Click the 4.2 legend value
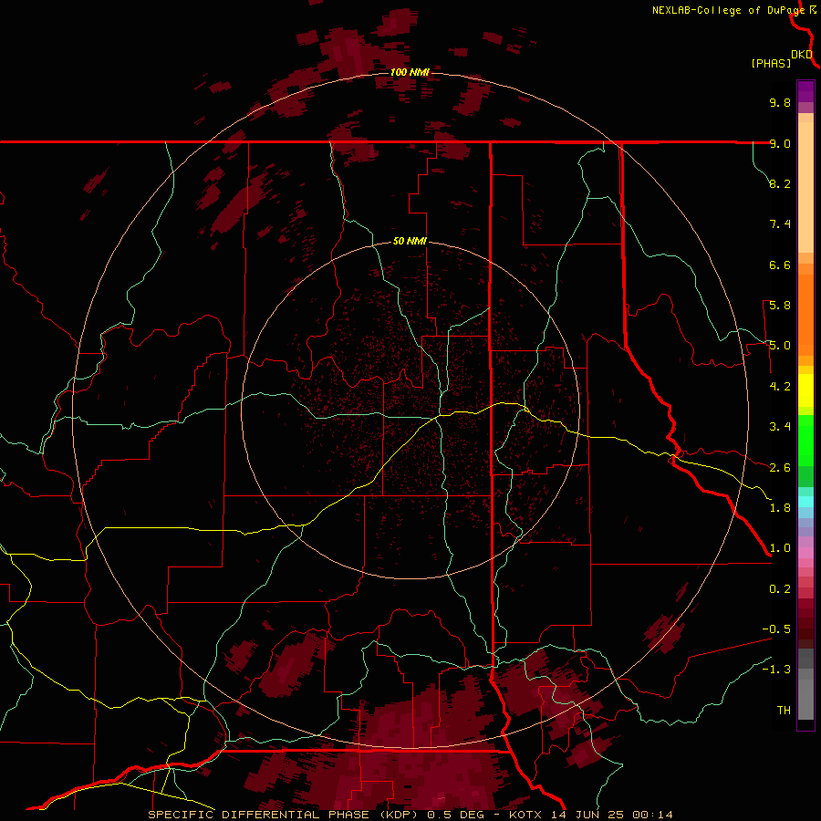 tap(780, 387)
